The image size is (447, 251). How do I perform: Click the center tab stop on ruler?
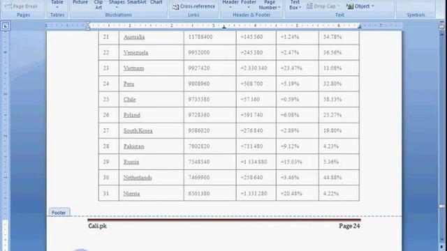[224, 27]
